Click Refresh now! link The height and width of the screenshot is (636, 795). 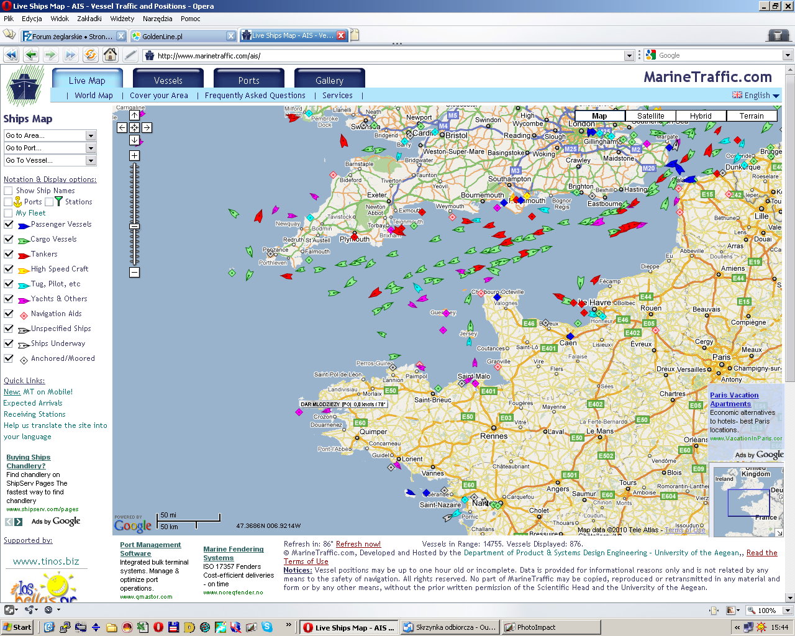(x=358, y=543)
